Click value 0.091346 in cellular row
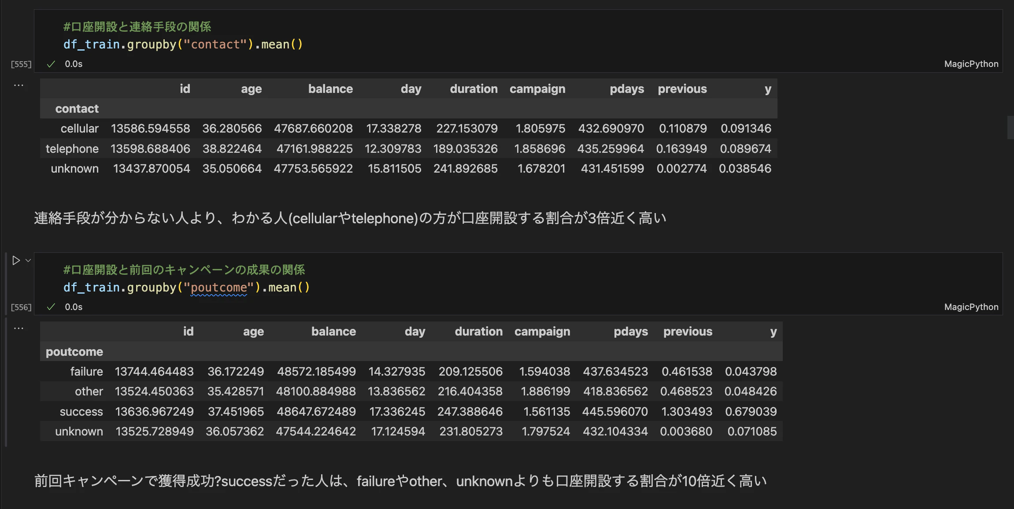The height and width of the screenshot is (509, 1014). 746,129
